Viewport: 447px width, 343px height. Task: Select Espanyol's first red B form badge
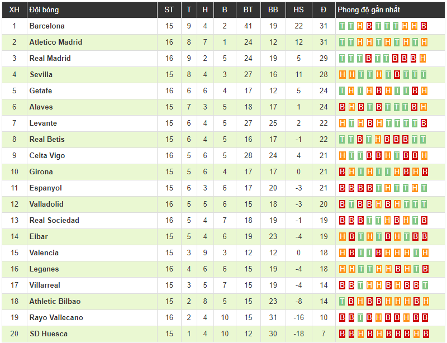pos(343,188)
